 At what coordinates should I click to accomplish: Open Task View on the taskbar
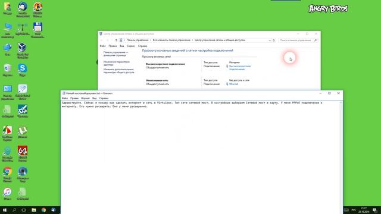point(24,210)
